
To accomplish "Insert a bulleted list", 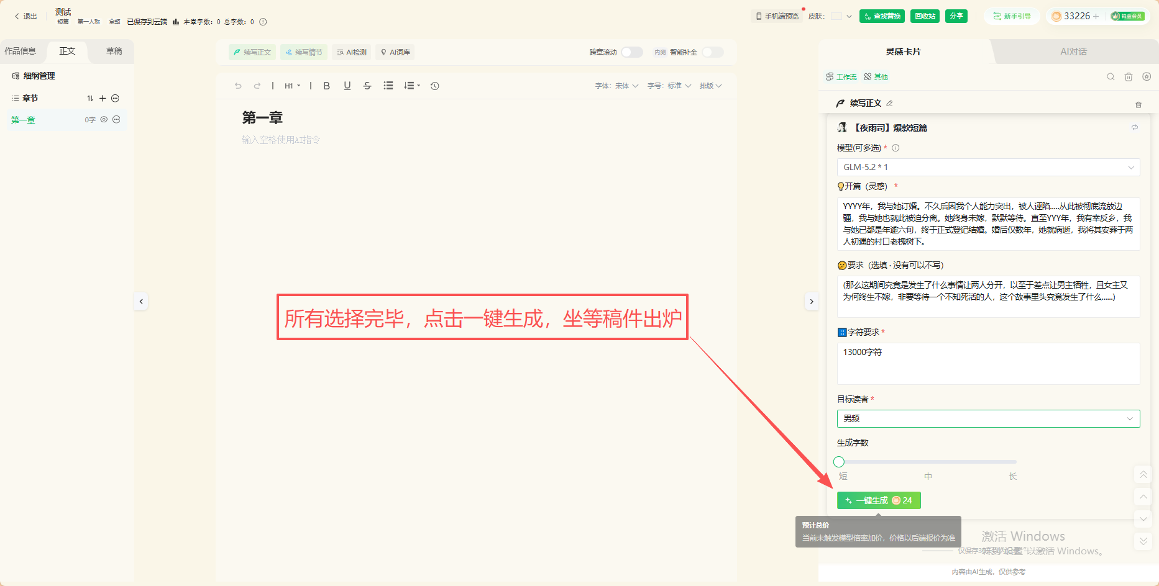I will coord(388,86).
